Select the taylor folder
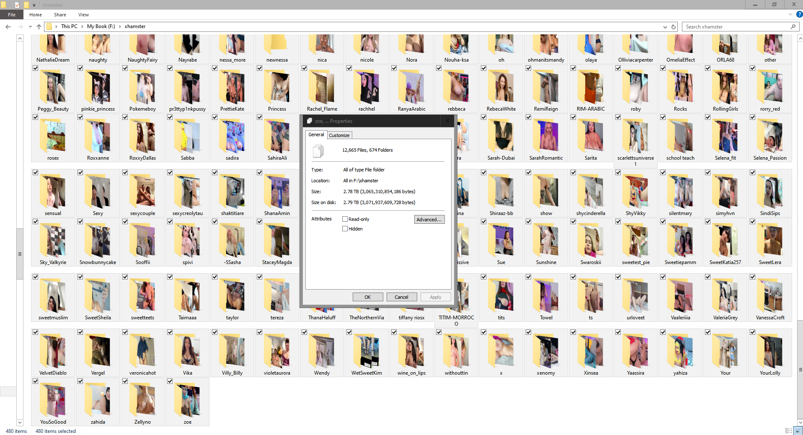 click(x=232, y=298)
